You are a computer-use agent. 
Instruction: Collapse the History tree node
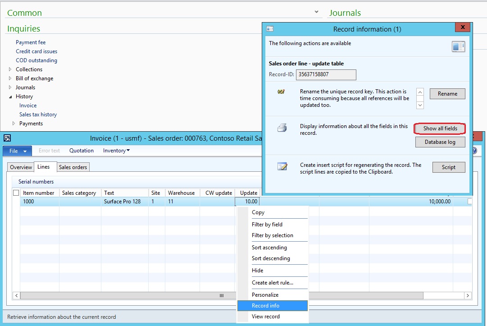pyautogui.click(x=10, y=96)
